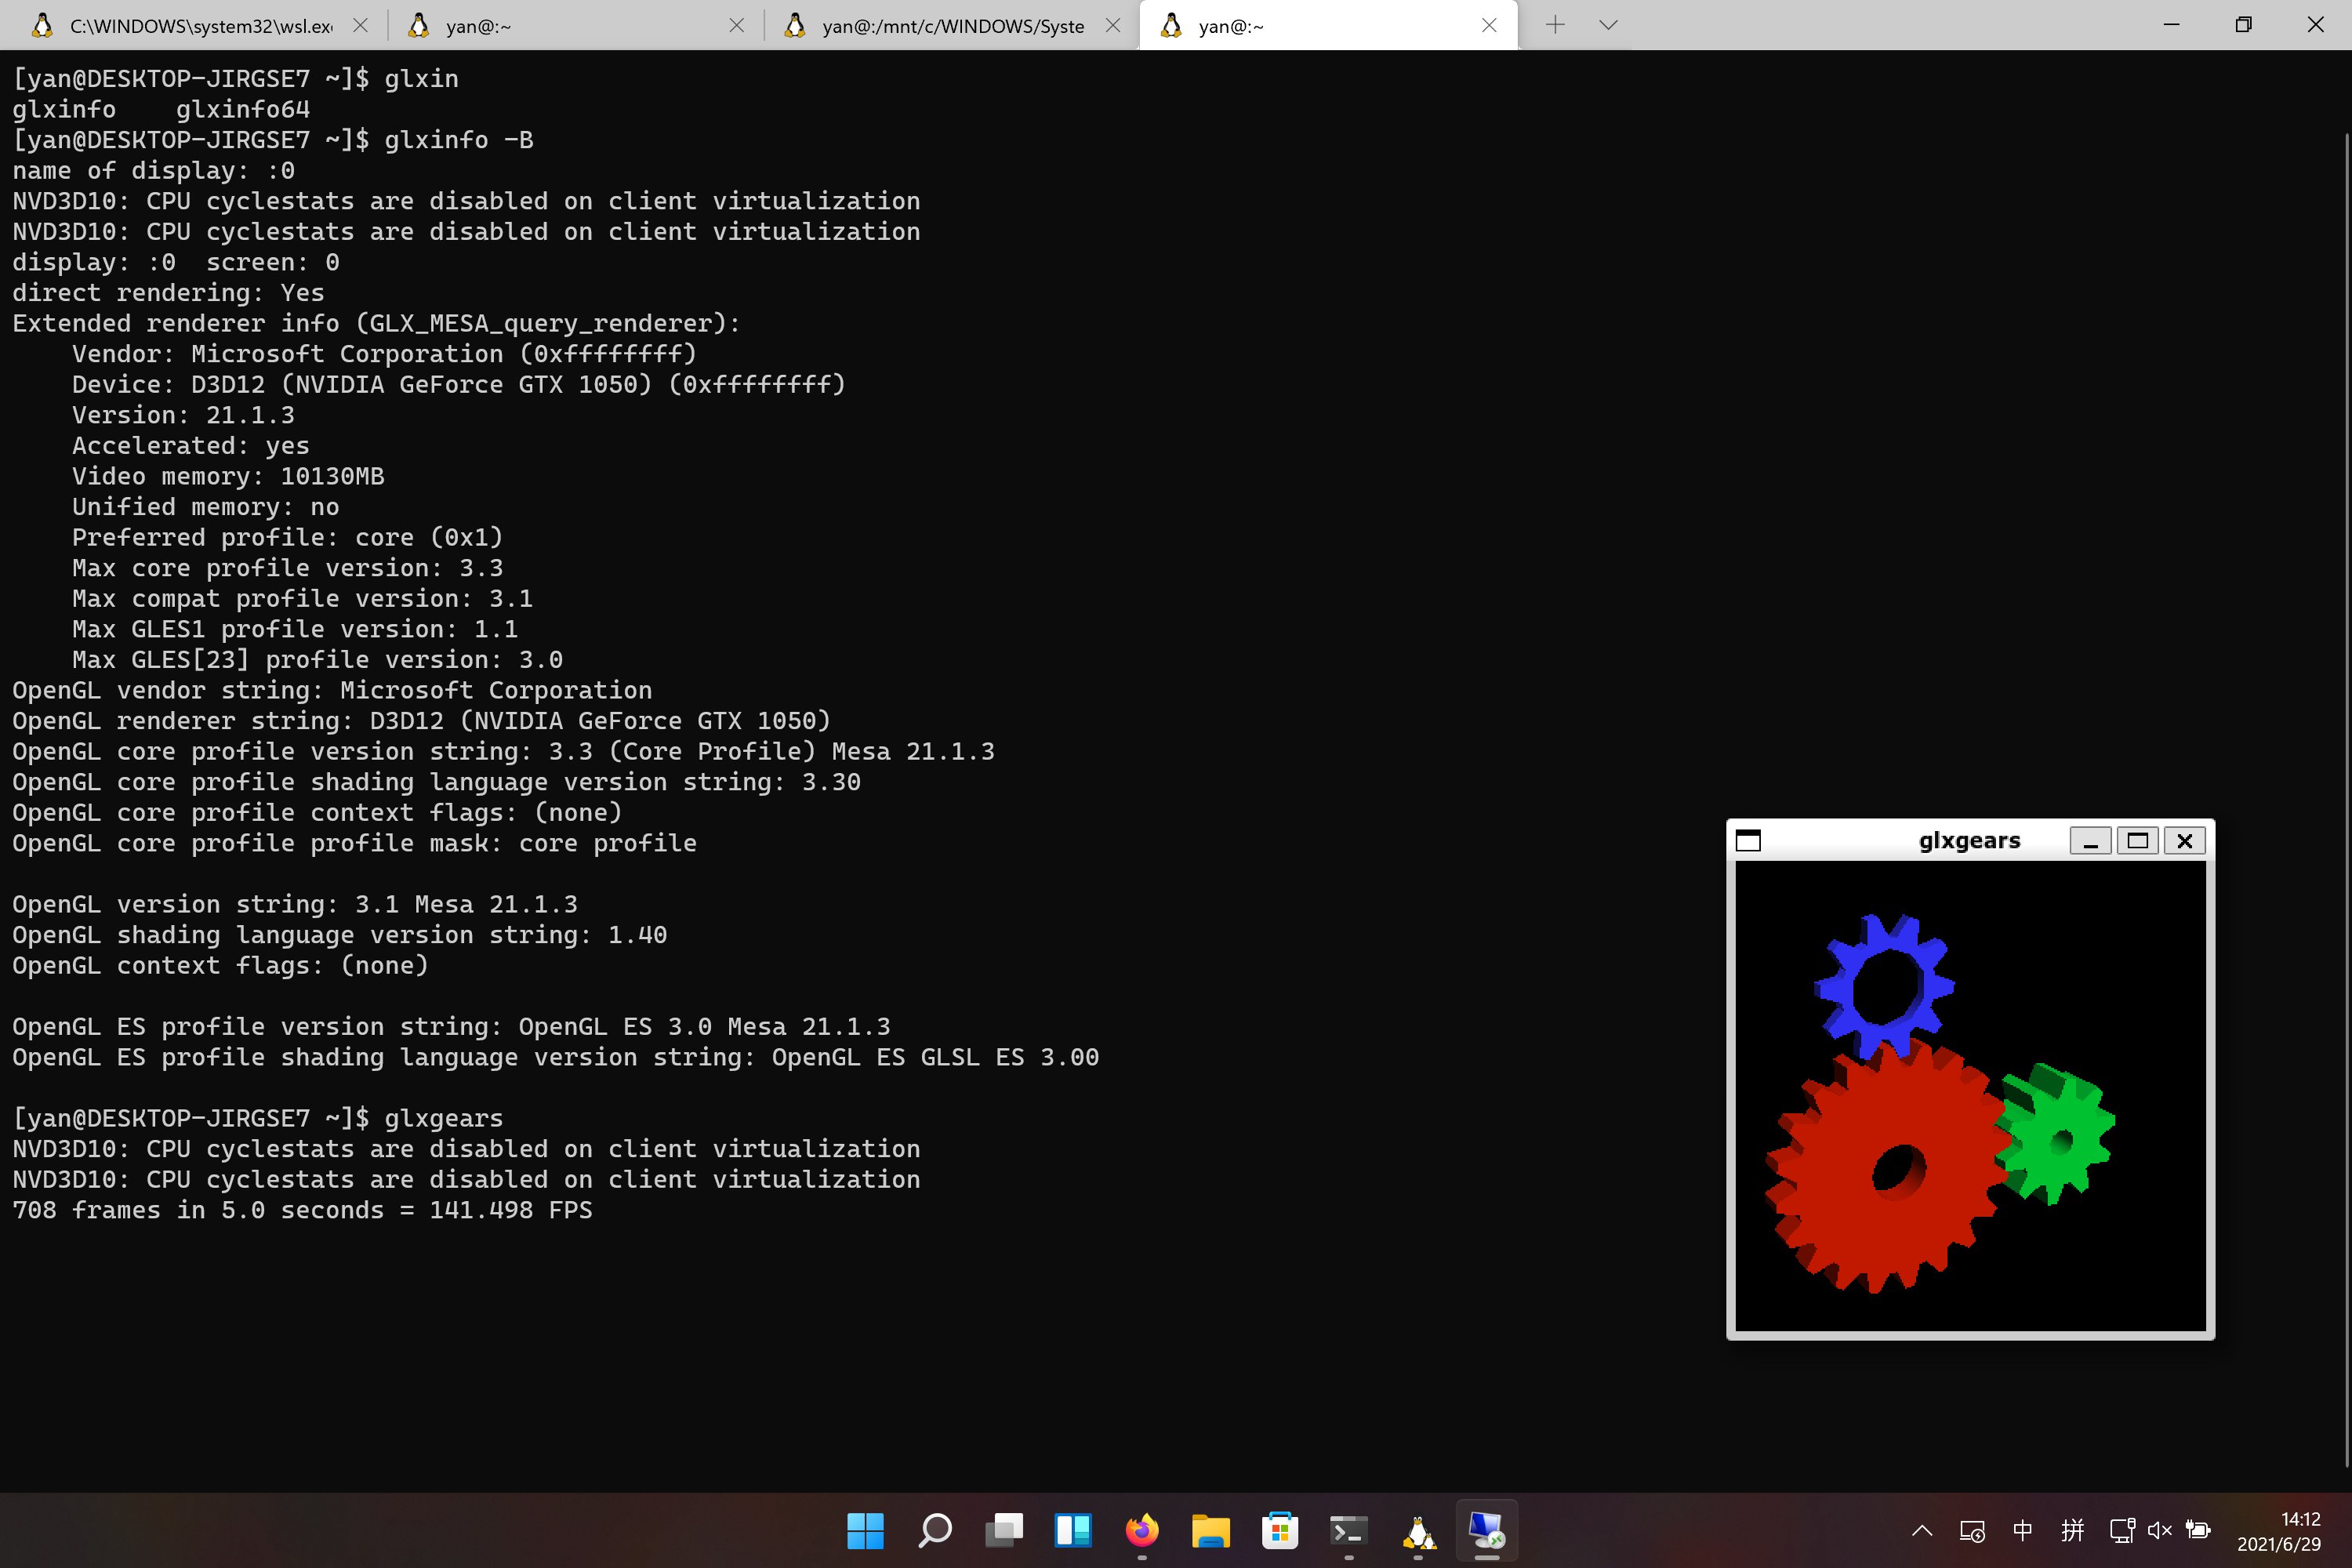This screenshot has height=1568, width=2352.
Task: Open File Explorer from the taskbar
Action: 1211,1530
